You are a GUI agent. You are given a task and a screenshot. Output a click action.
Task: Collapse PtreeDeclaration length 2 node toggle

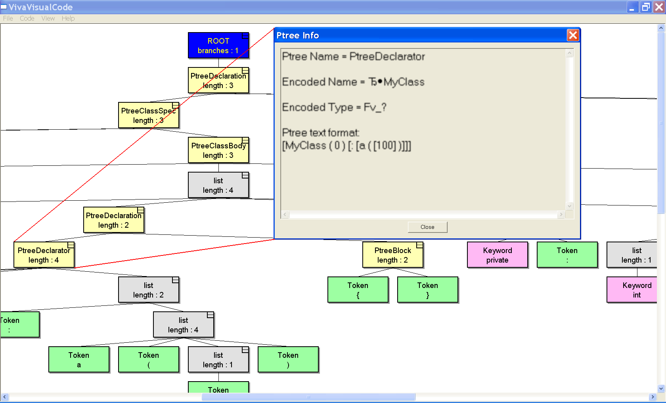141,210
